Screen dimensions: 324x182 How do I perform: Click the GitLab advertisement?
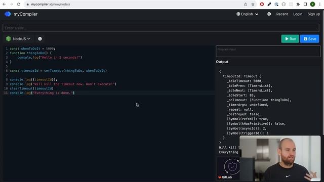228,168
